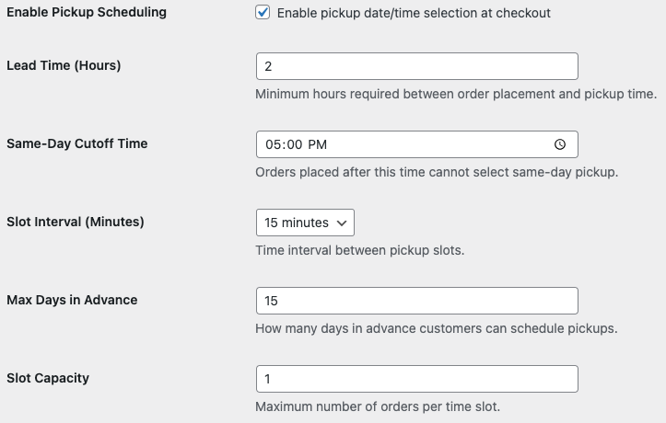
Task: Select the hour segment '05' in cutoff time
Action: click(272, 144)
